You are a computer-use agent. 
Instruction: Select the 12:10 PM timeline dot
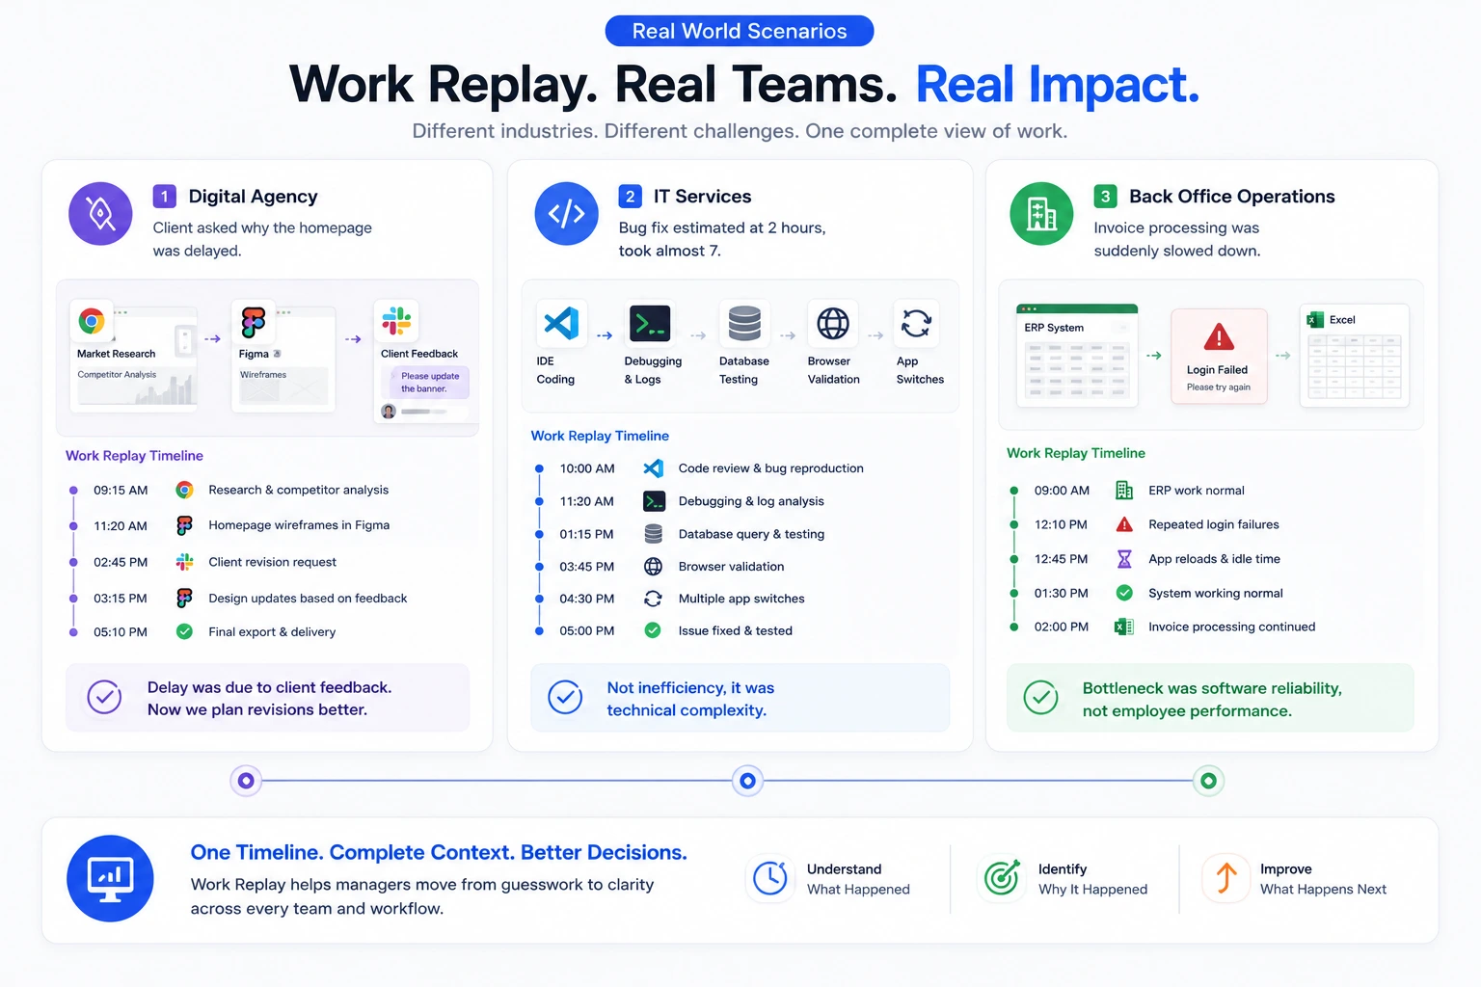[x=1013, y=525]
